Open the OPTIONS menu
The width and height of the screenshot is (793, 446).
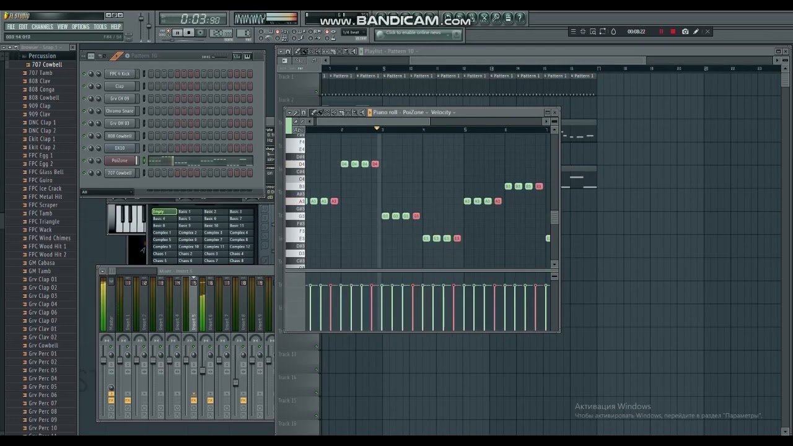tap(81, 27)
